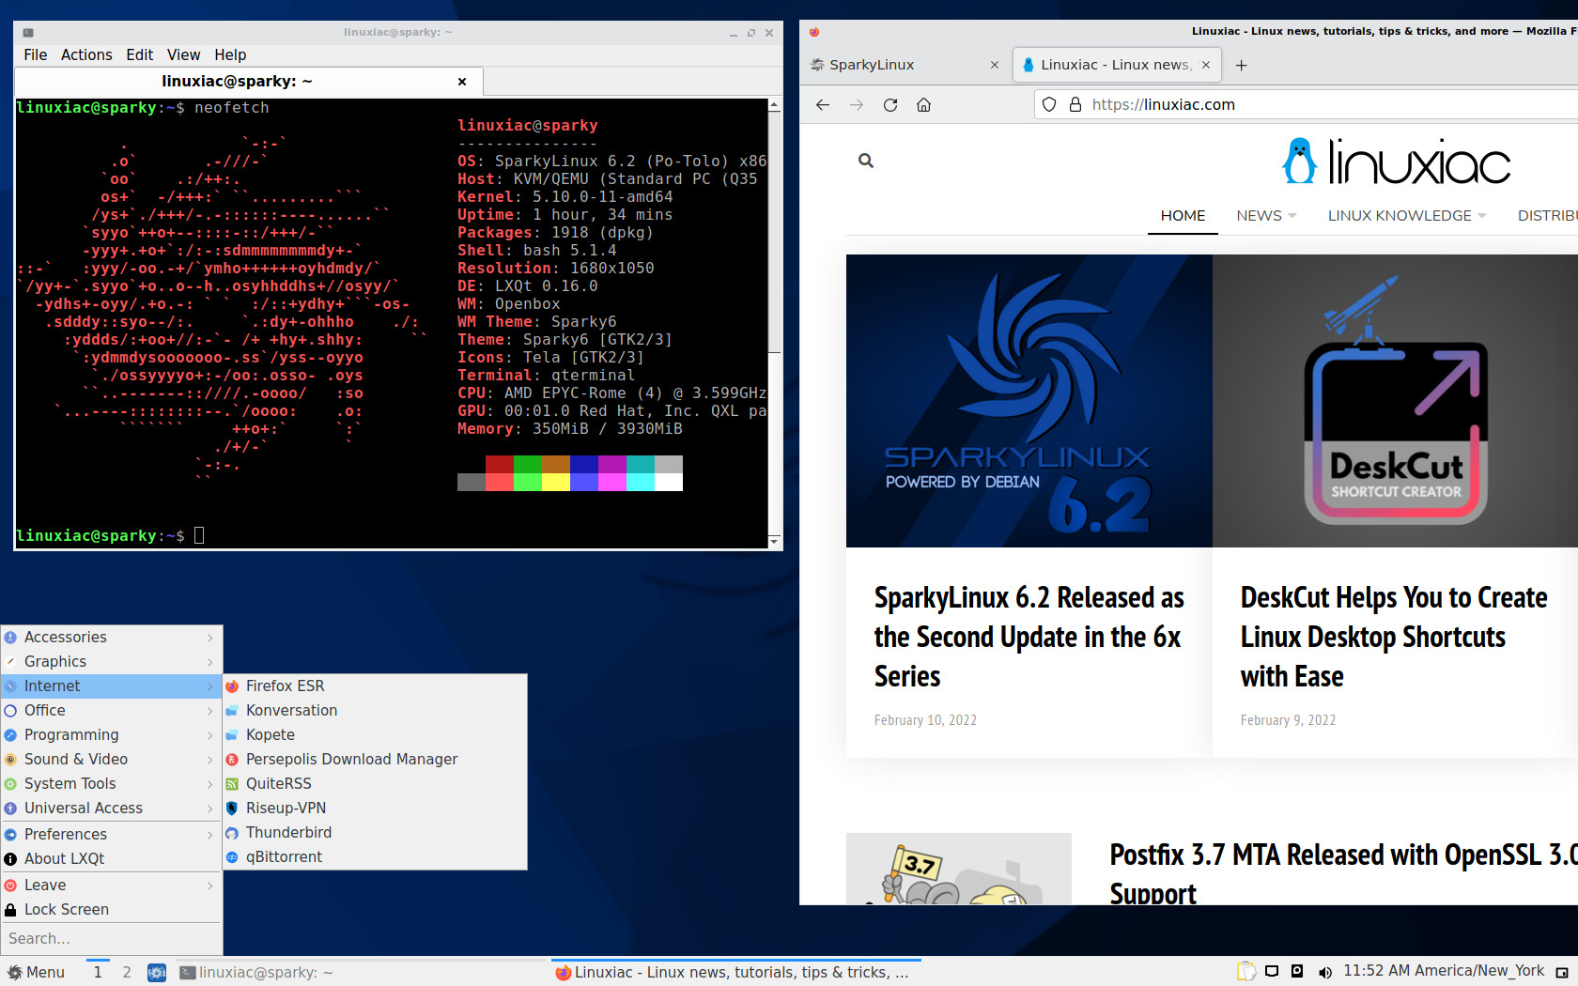Select Lock Screen menu entry
1578x986 pixels.
pyautogui.click(x=111, y=910)
